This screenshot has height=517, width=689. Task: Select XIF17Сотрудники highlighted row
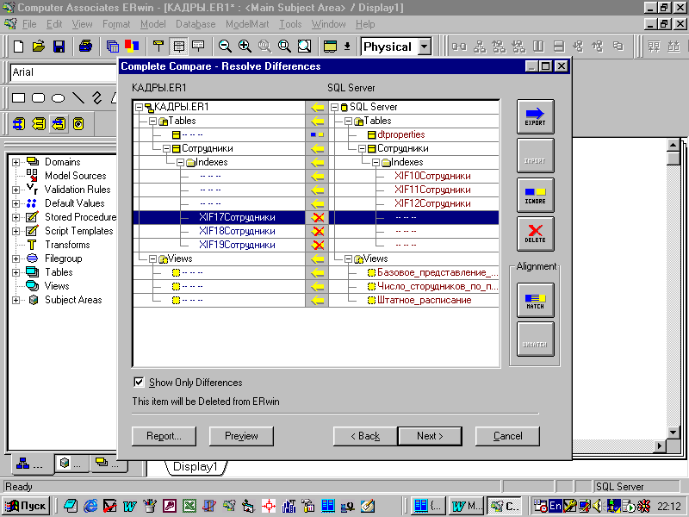click(x=237, y=217)
